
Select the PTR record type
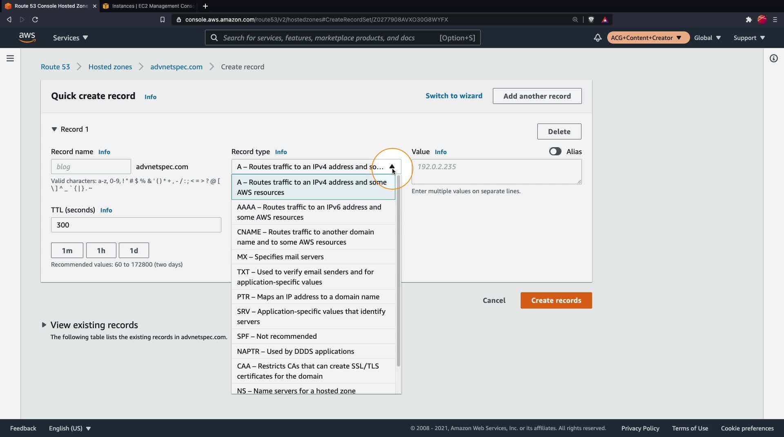313,297
